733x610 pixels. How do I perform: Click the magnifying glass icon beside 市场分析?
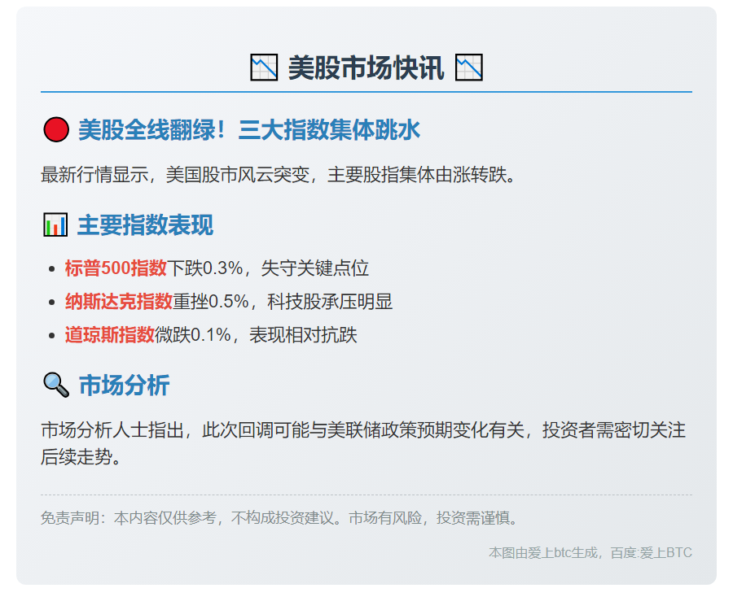click(x=55, y=385)
